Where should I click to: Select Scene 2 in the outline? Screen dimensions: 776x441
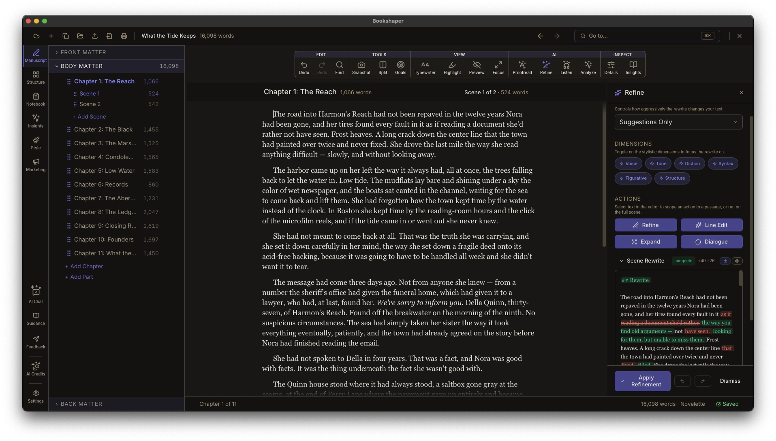point(90,104)
